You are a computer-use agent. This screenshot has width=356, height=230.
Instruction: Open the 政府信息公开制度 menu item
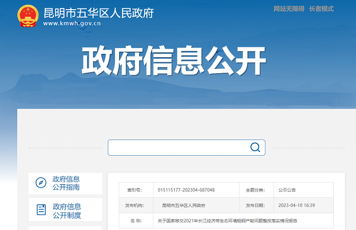[x=66, y=211]
